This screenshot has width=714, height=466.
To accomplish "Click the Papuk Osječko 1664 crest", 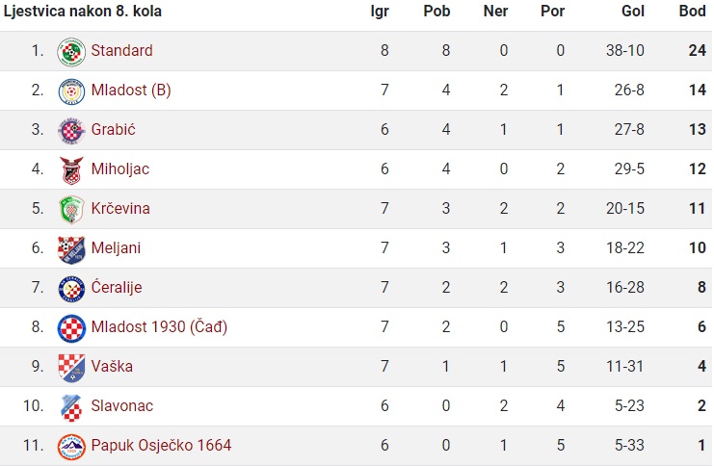I will tap(71, 447).
